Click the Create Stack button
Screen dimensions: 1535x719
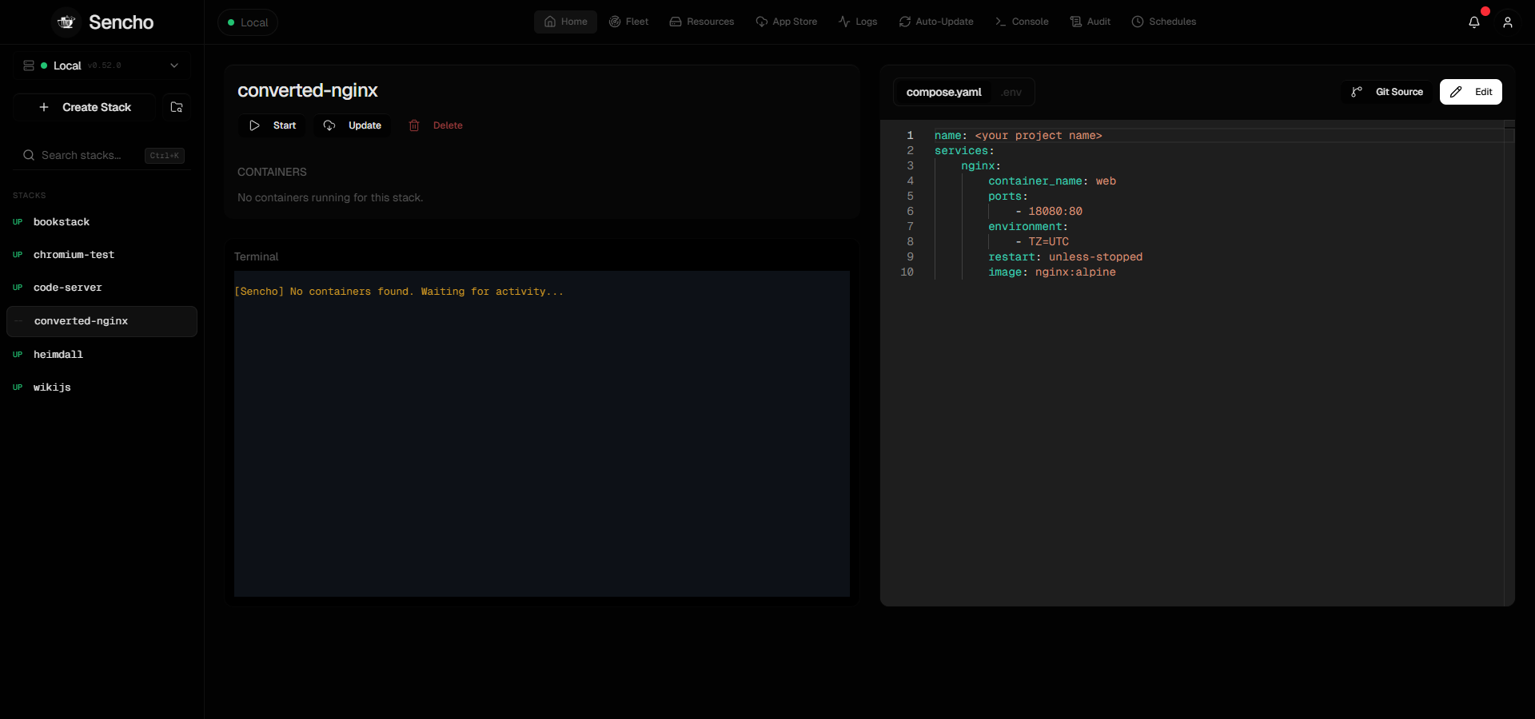(x=84, y=107)
